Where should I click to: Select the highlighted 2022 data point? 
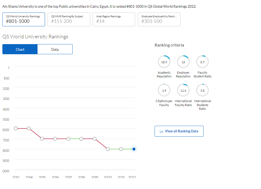tap(134, 149)
